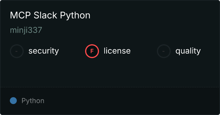Click the blue Python language dot
Viewport: 220px width, 115px height.
(13, 101)
